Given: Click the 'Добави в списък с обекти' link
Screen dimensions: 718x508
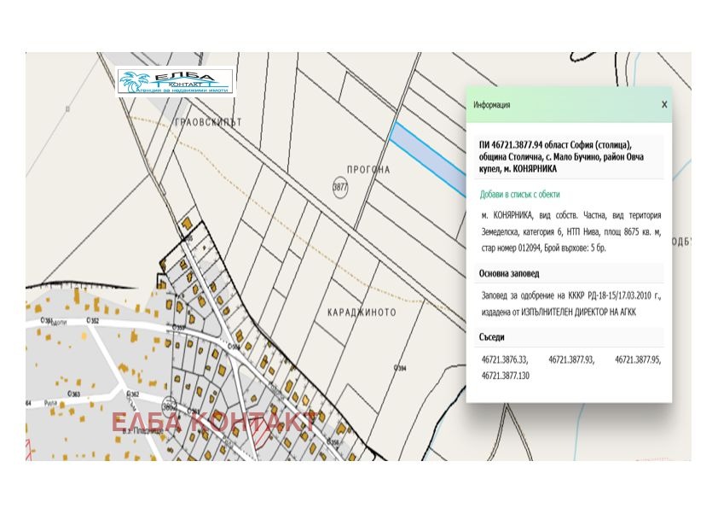Looking at the screenshot, I should [518, 195].
